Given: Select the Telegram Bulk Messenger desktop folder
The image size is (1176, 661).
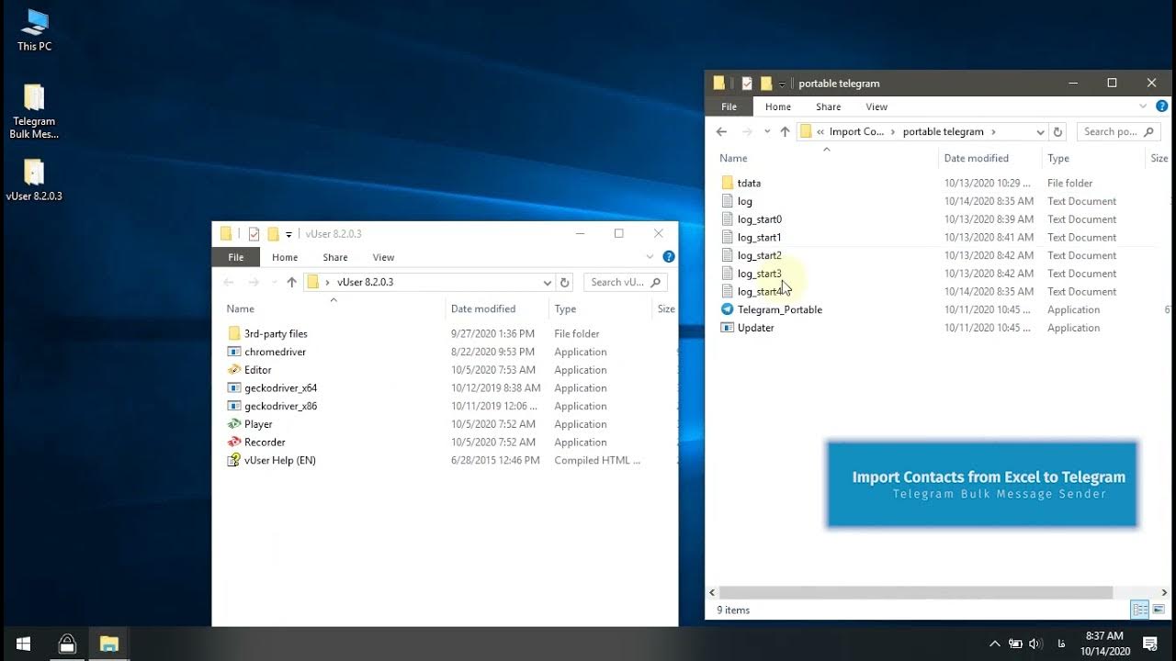Looking at the screenshot, I should point(34,111).
